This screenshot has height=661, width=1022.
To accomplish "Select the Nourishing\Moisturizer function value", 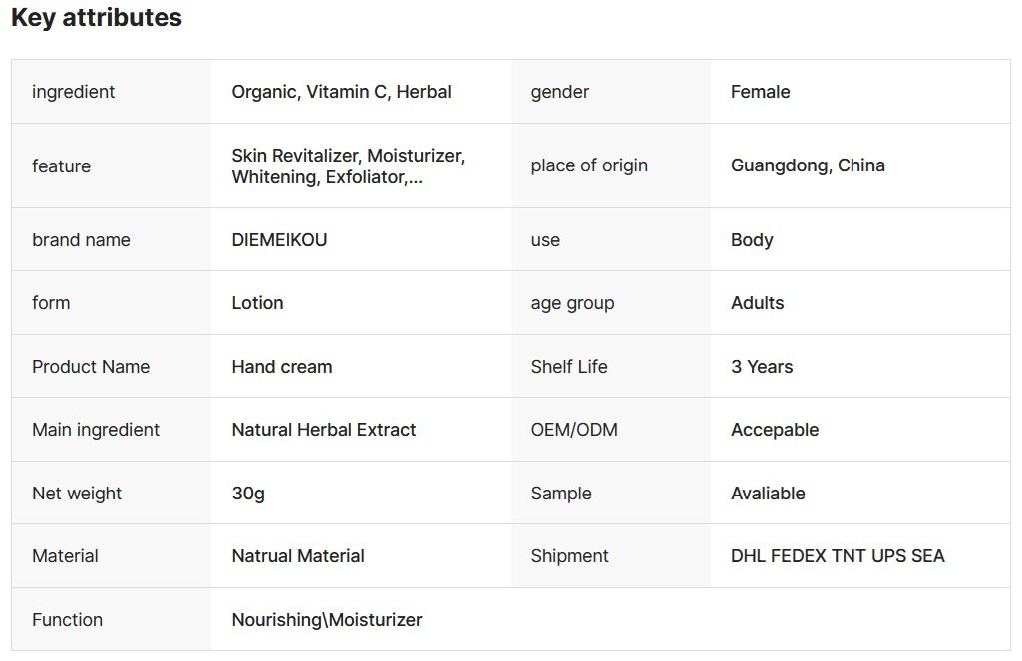I will [x=327, y=620].
